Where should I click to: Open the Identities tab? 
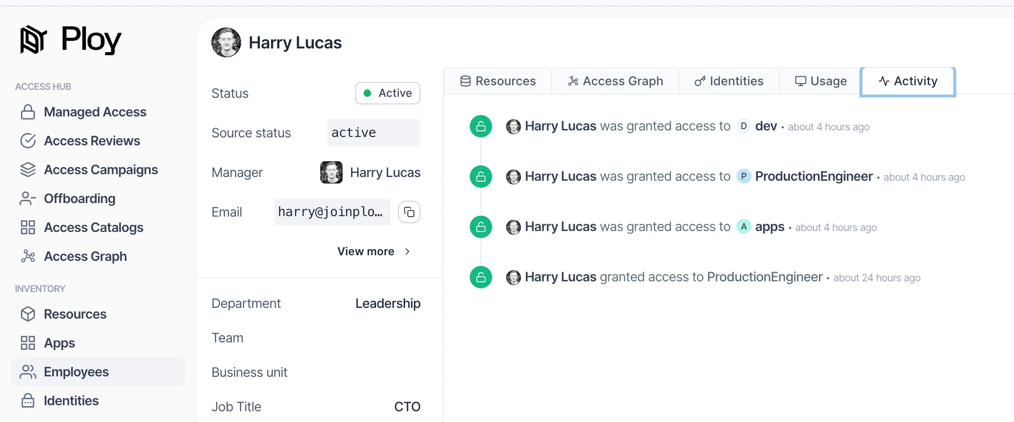729,81
